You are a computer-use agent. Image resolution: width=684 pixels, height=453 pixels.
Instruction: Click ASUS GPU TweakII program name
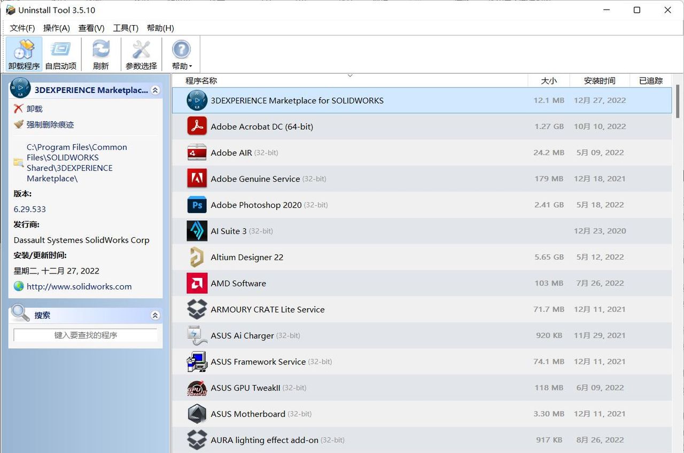[245, 388]
